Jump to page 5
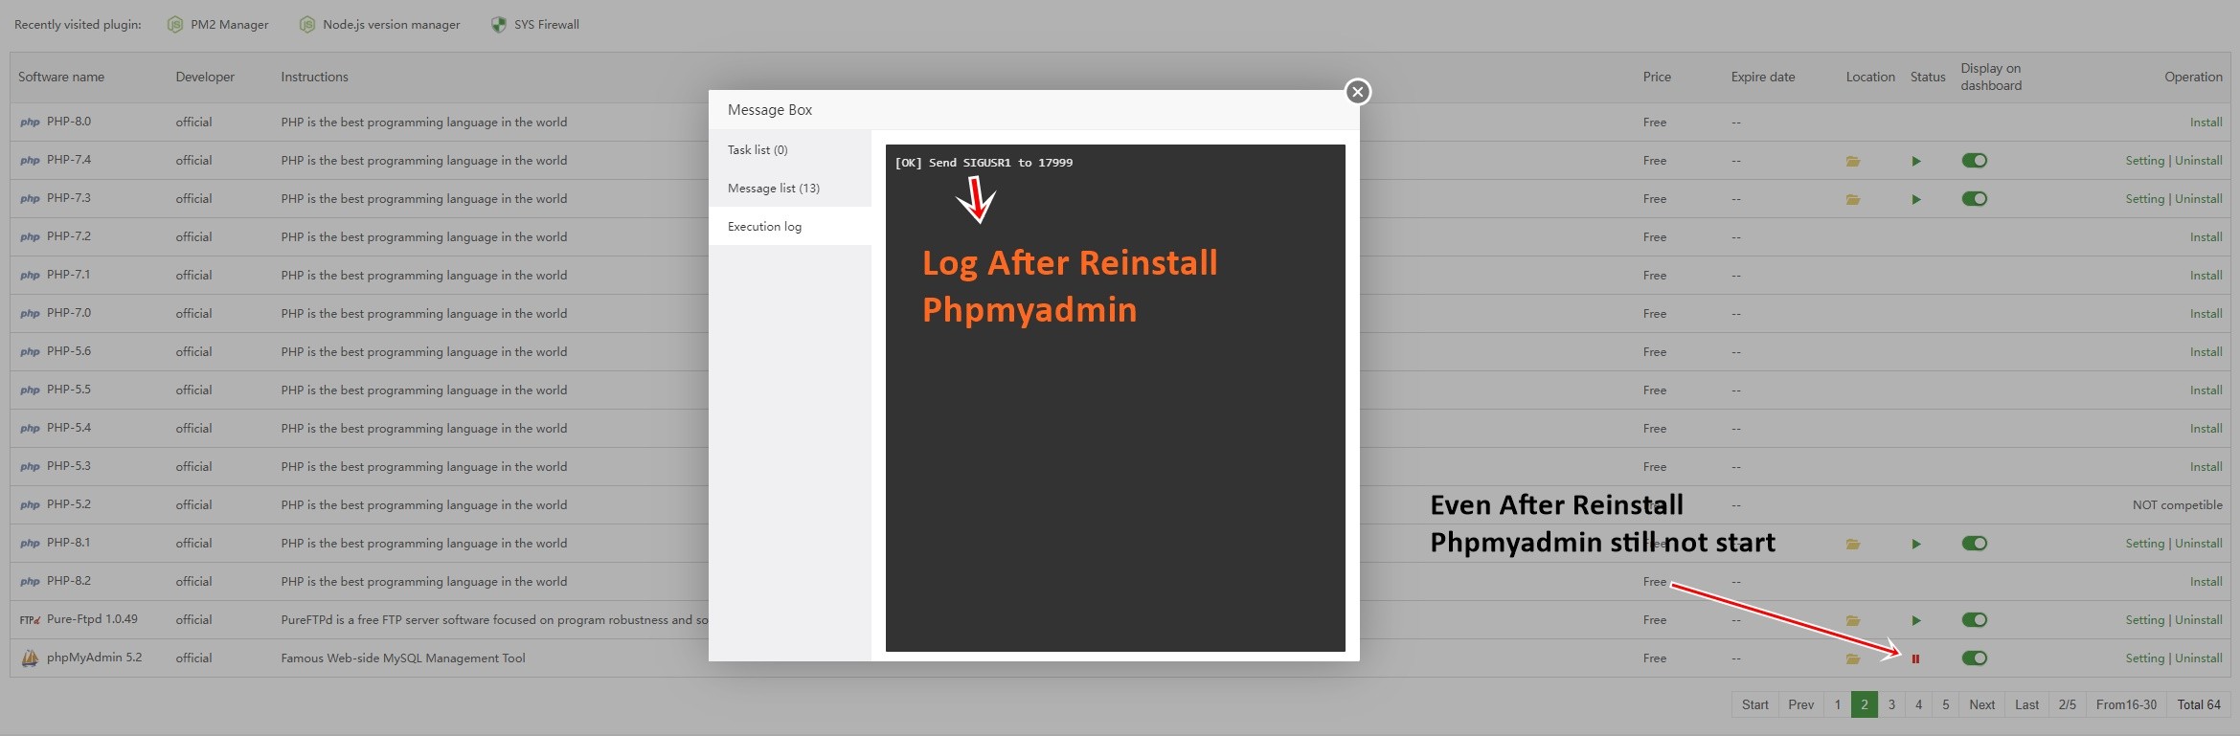Image resolution: width=2240 pixels, height=736 pixels. click(1945, 704)
